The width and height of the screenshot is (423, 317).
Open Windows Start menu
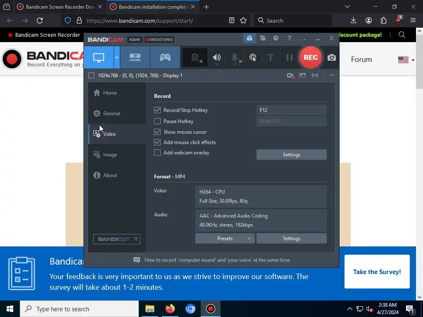pyautogui.click(x=10, y=309)
